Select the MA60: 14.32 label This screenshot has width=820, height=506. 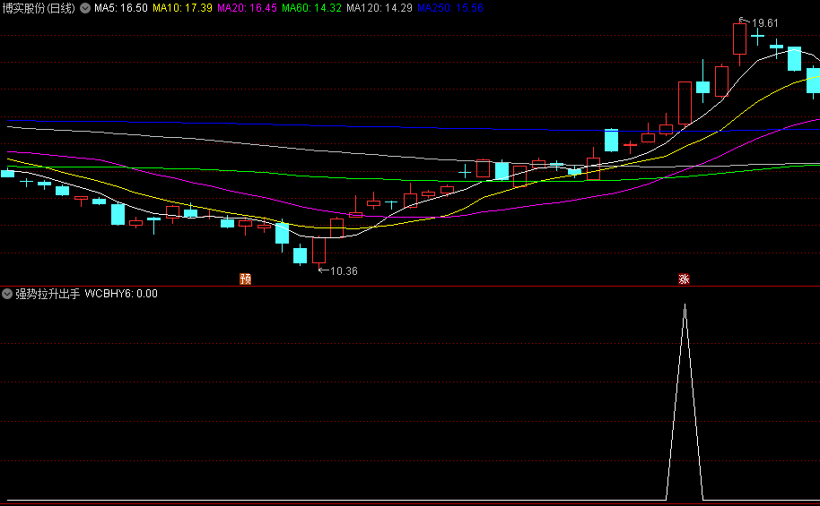click(311, 8)
